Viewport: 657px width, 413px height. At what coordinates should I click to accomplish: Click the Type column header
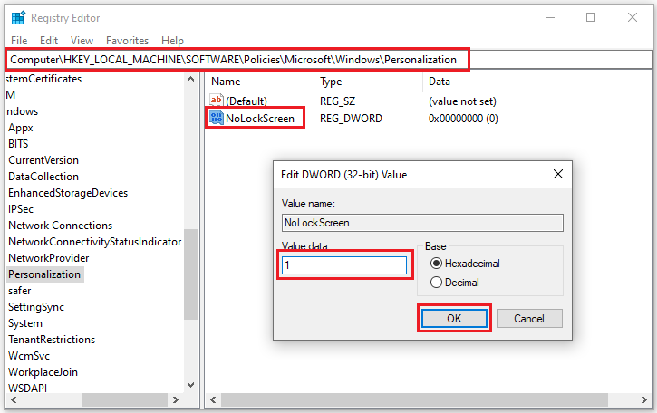pyautogui.click(x=331, y=82)
